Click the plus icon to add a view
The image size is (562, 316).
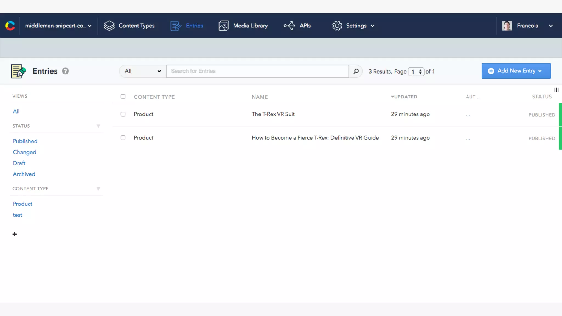click(15, 234)
